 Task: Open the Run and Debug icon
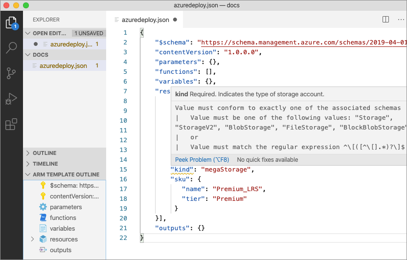point(11,99)
